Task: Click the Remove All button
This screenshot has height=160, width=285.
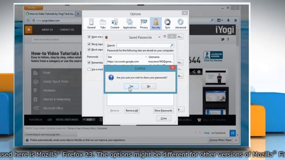Action: pos(132,111)
